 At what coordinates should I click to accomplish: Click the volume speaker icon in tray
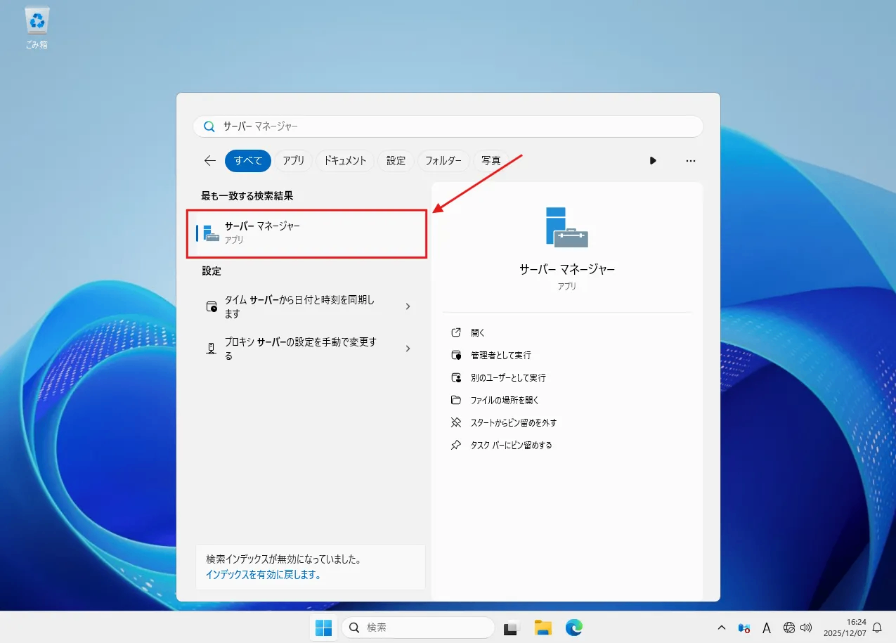tap(806, 628)
